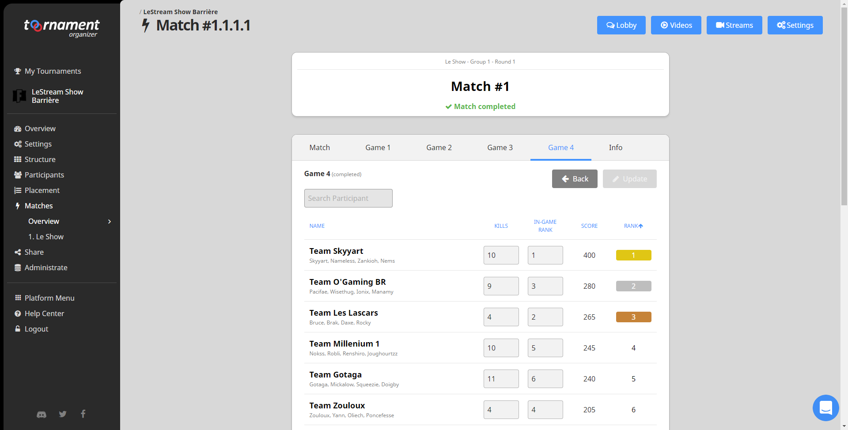
Task: Click the Back button
Action: point(575,179)
